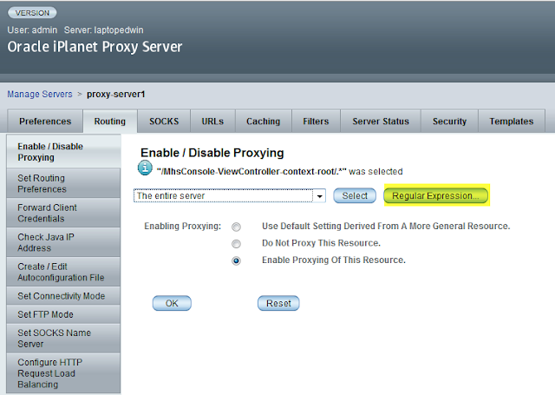Go to the Security tab
This screenshot has width=555, height=395.
click(449, 122)
